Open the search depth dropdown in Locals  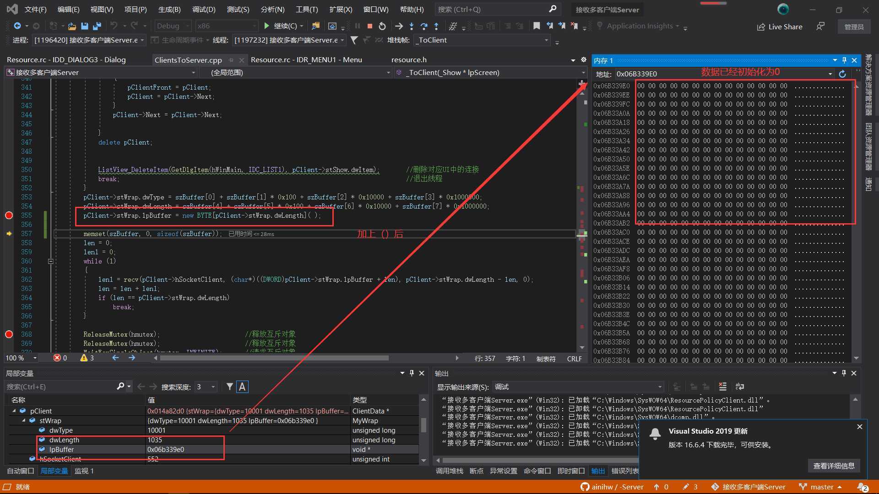point(206,387)
